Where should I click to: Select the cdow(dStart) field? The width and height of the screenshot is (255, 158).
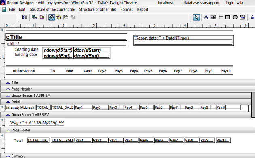pos(58,50)
